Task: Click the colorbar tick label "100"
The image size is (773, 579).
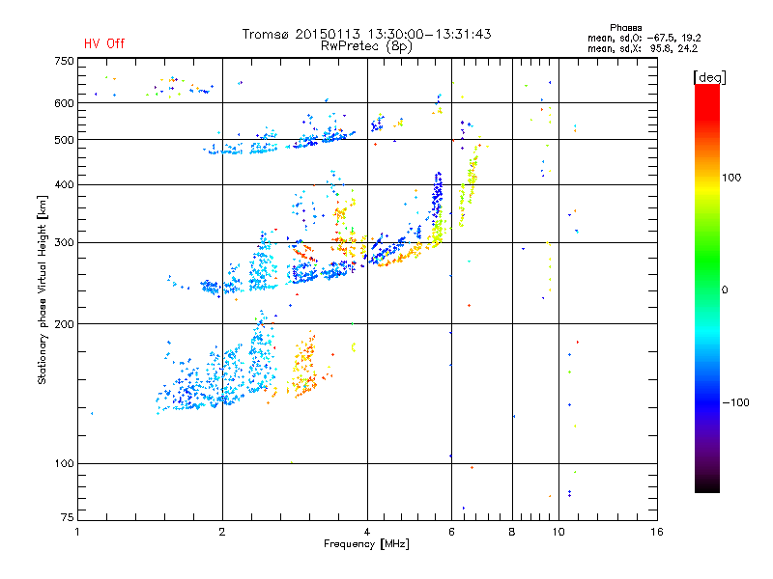Action: [731, 178]
